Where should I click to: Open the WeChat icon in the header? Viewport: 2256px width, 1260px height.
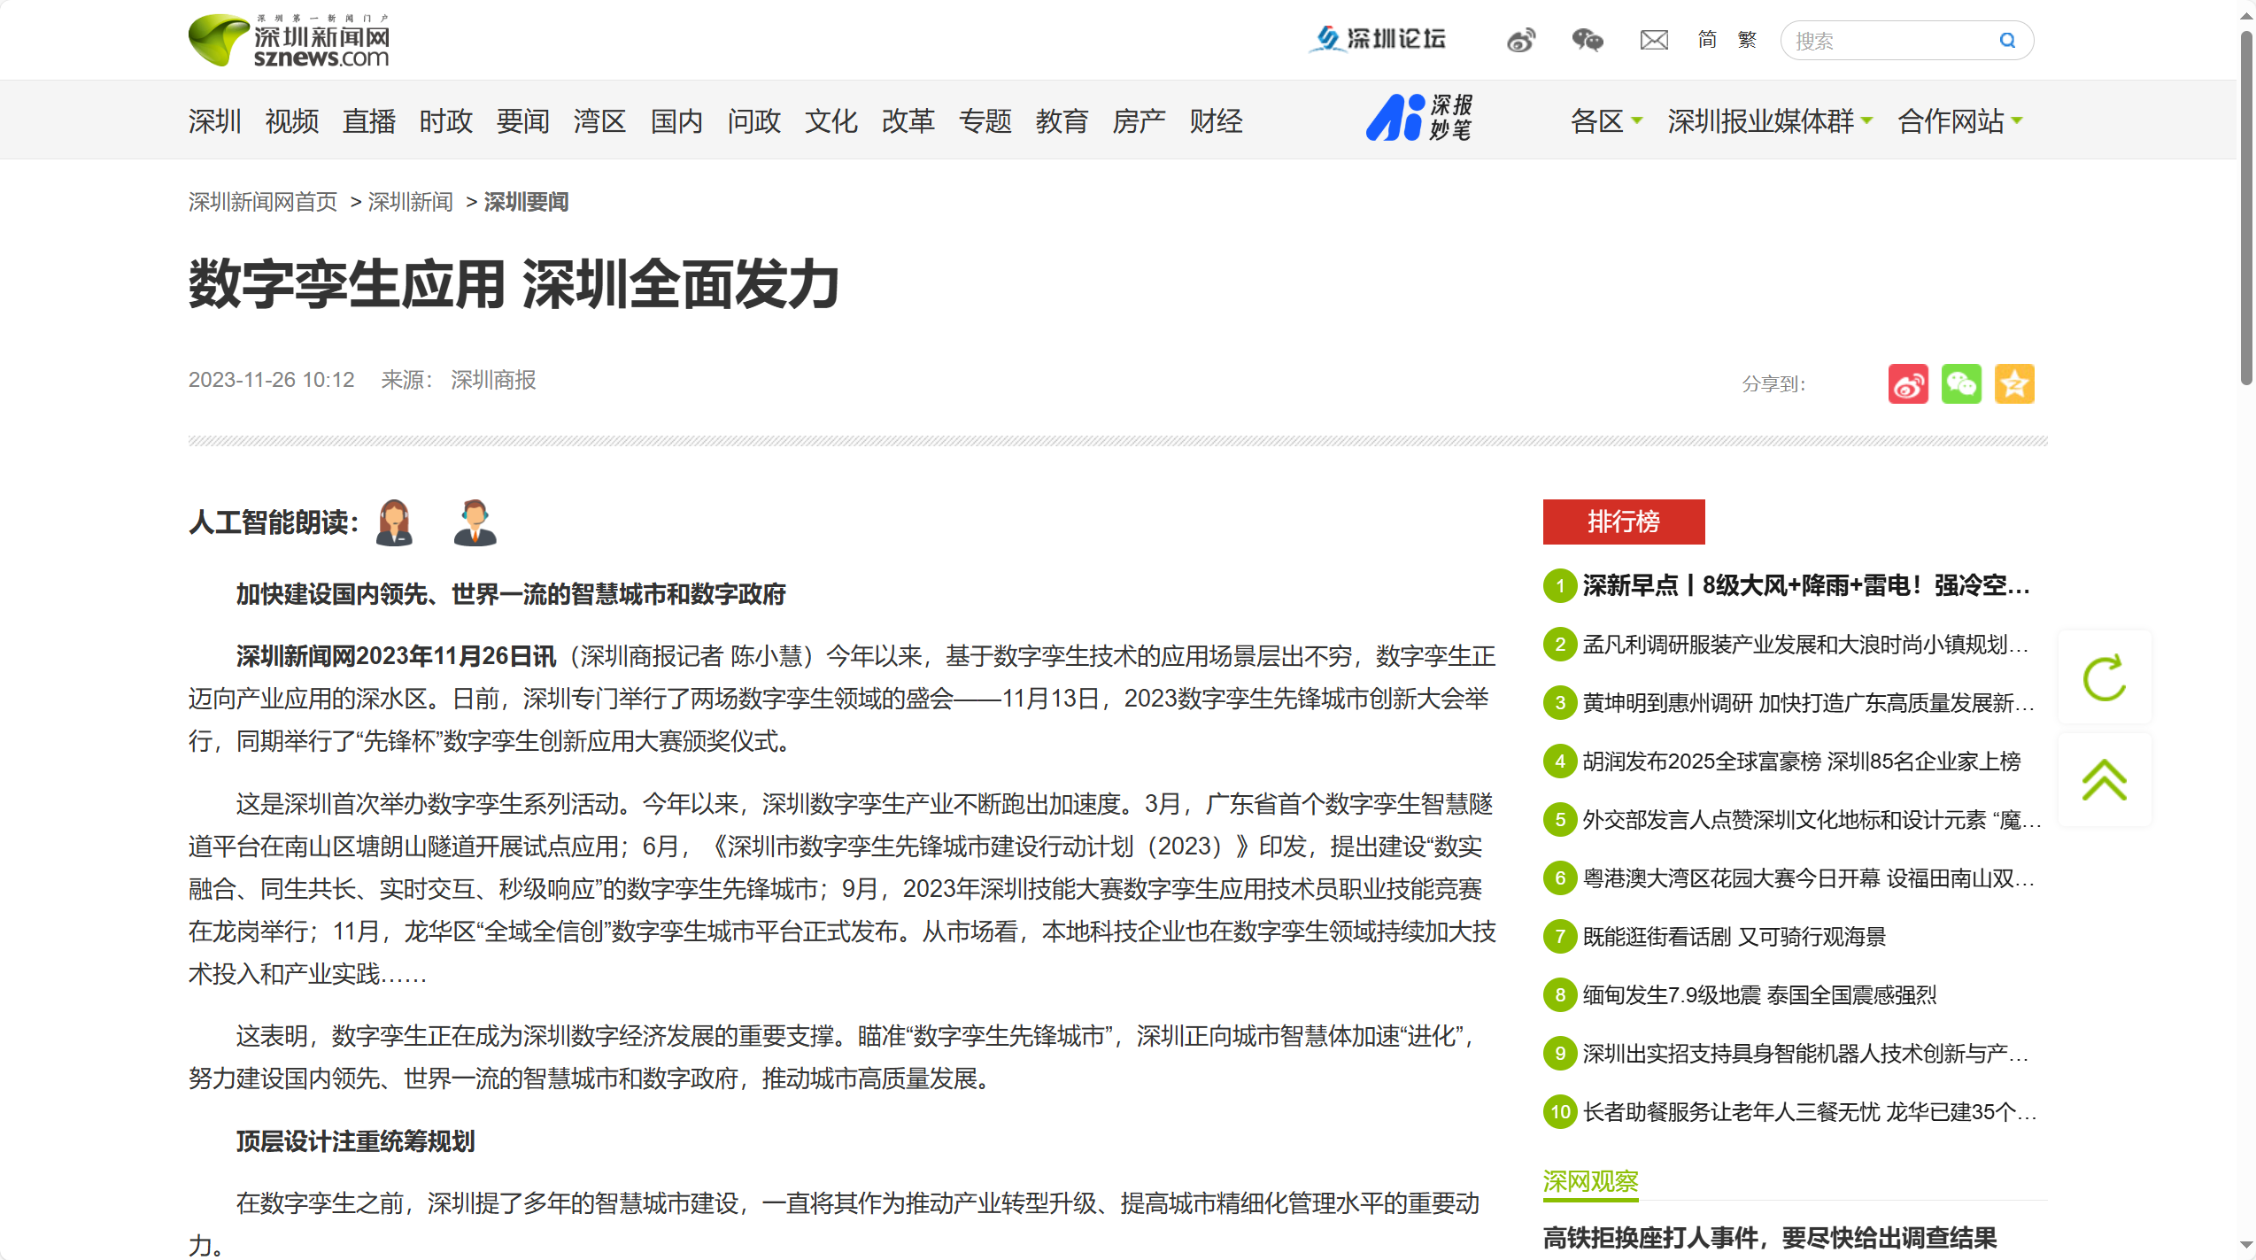pyautogui.click(x=1587, y=40)
